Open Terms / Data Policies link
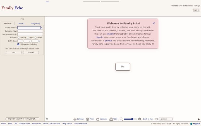This screenshot has width=201, height=126. point(52,123)
